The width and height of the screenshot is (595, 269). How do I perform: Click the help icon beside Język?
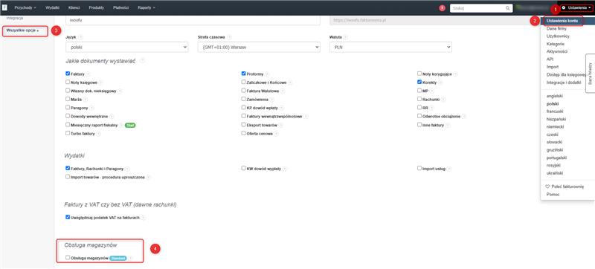click(x=81, y=37)
